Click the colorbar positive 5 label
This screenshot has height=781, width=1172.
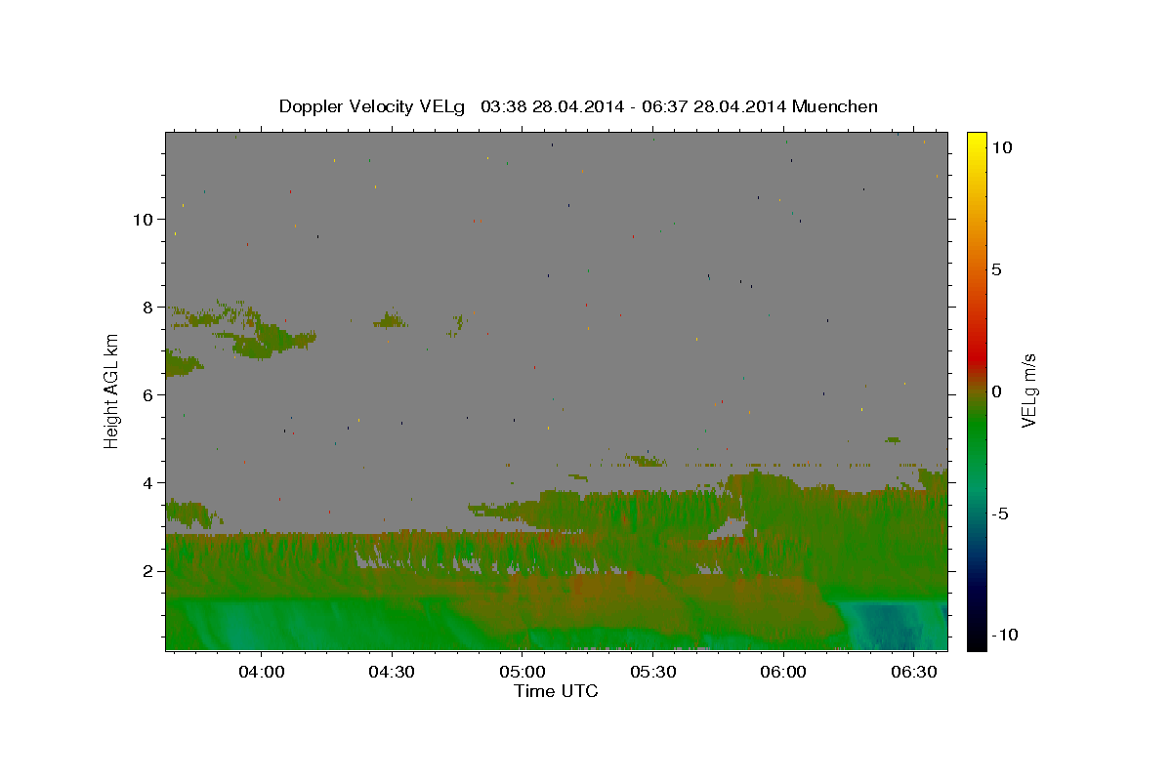pyautogui.click(x=996, y=269)
